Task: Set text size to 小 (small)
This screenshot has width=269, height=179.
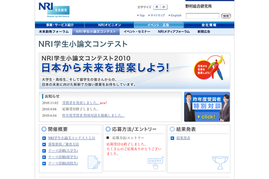Action: 164,7
